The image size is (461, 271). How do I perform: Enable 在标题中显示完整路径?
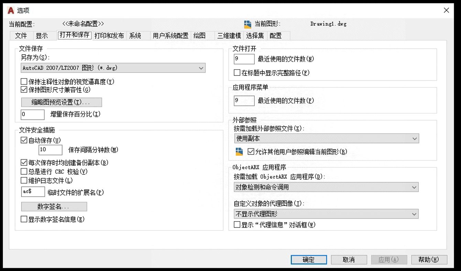(237, 73)
